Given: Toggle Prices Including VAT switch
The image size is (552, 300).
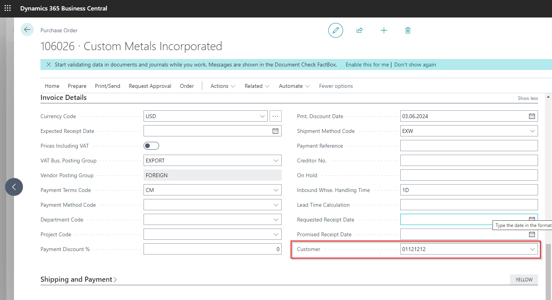Looking at the screenshot, I should pyautogui.click(x=151, y=146).
